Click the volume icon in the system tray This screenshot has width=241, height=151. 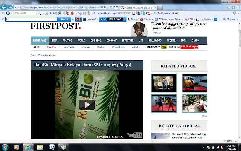click(222, 148)
